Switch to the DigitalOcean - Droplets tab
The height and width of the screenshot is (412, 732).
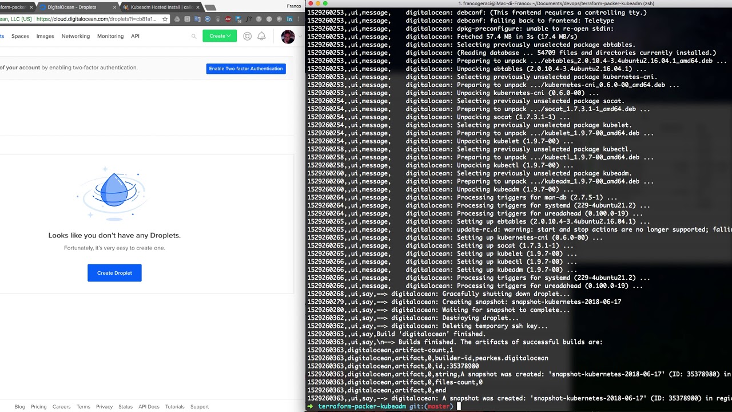coord(77,7)
